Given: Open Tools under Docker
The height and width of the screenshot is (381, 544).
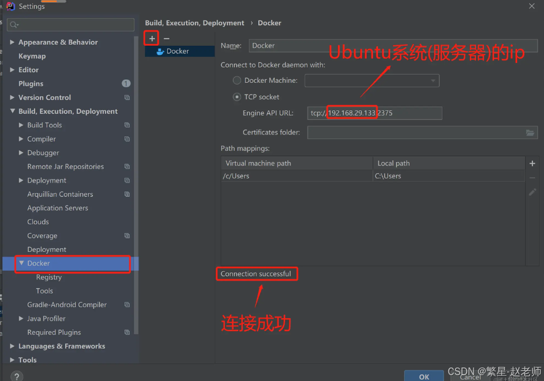Looking at the screenshot, I should tap(45, 291).
